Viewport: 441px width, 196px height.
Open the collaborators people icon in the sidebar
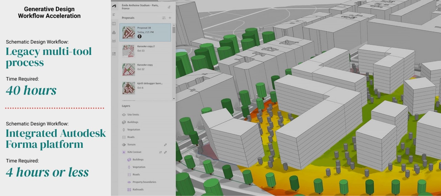click(x=114, y=41)
